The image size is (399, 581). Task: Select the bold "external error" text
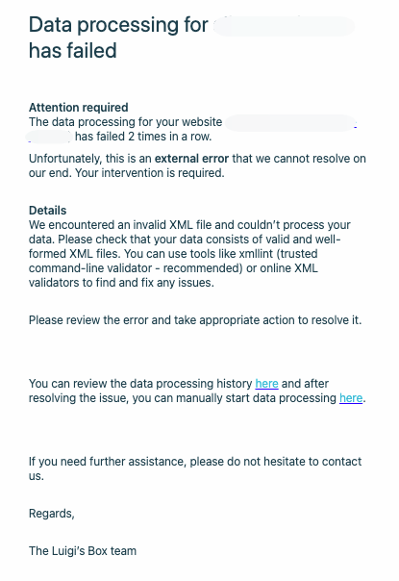point(191,159)
